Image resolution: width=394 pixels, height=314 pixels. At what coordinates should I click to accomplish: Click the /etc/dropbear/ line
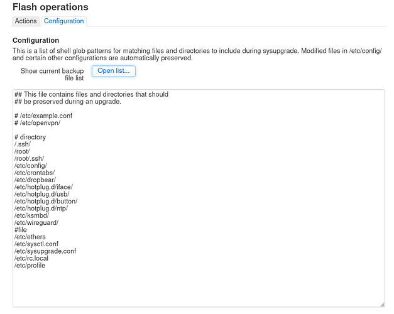point(35,180)
